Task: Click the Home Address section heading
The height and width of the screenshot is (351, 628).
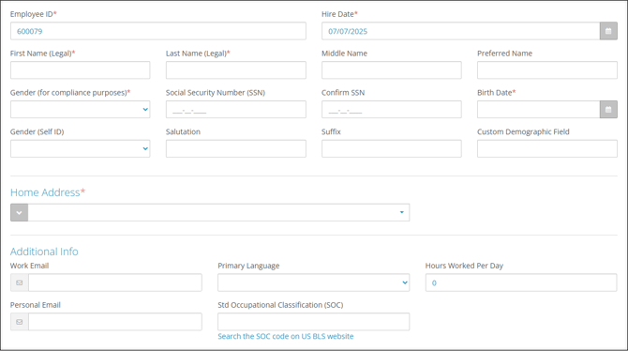Action: tap(48, 192)
